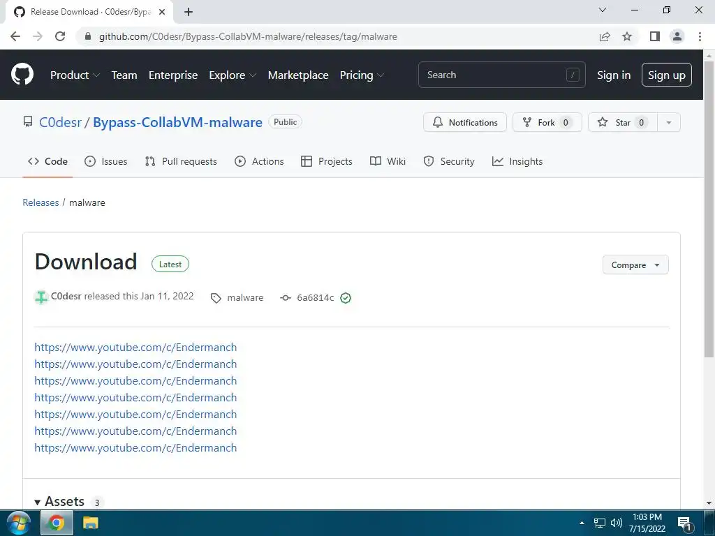Click the browser forward arrow

[38, 36]
